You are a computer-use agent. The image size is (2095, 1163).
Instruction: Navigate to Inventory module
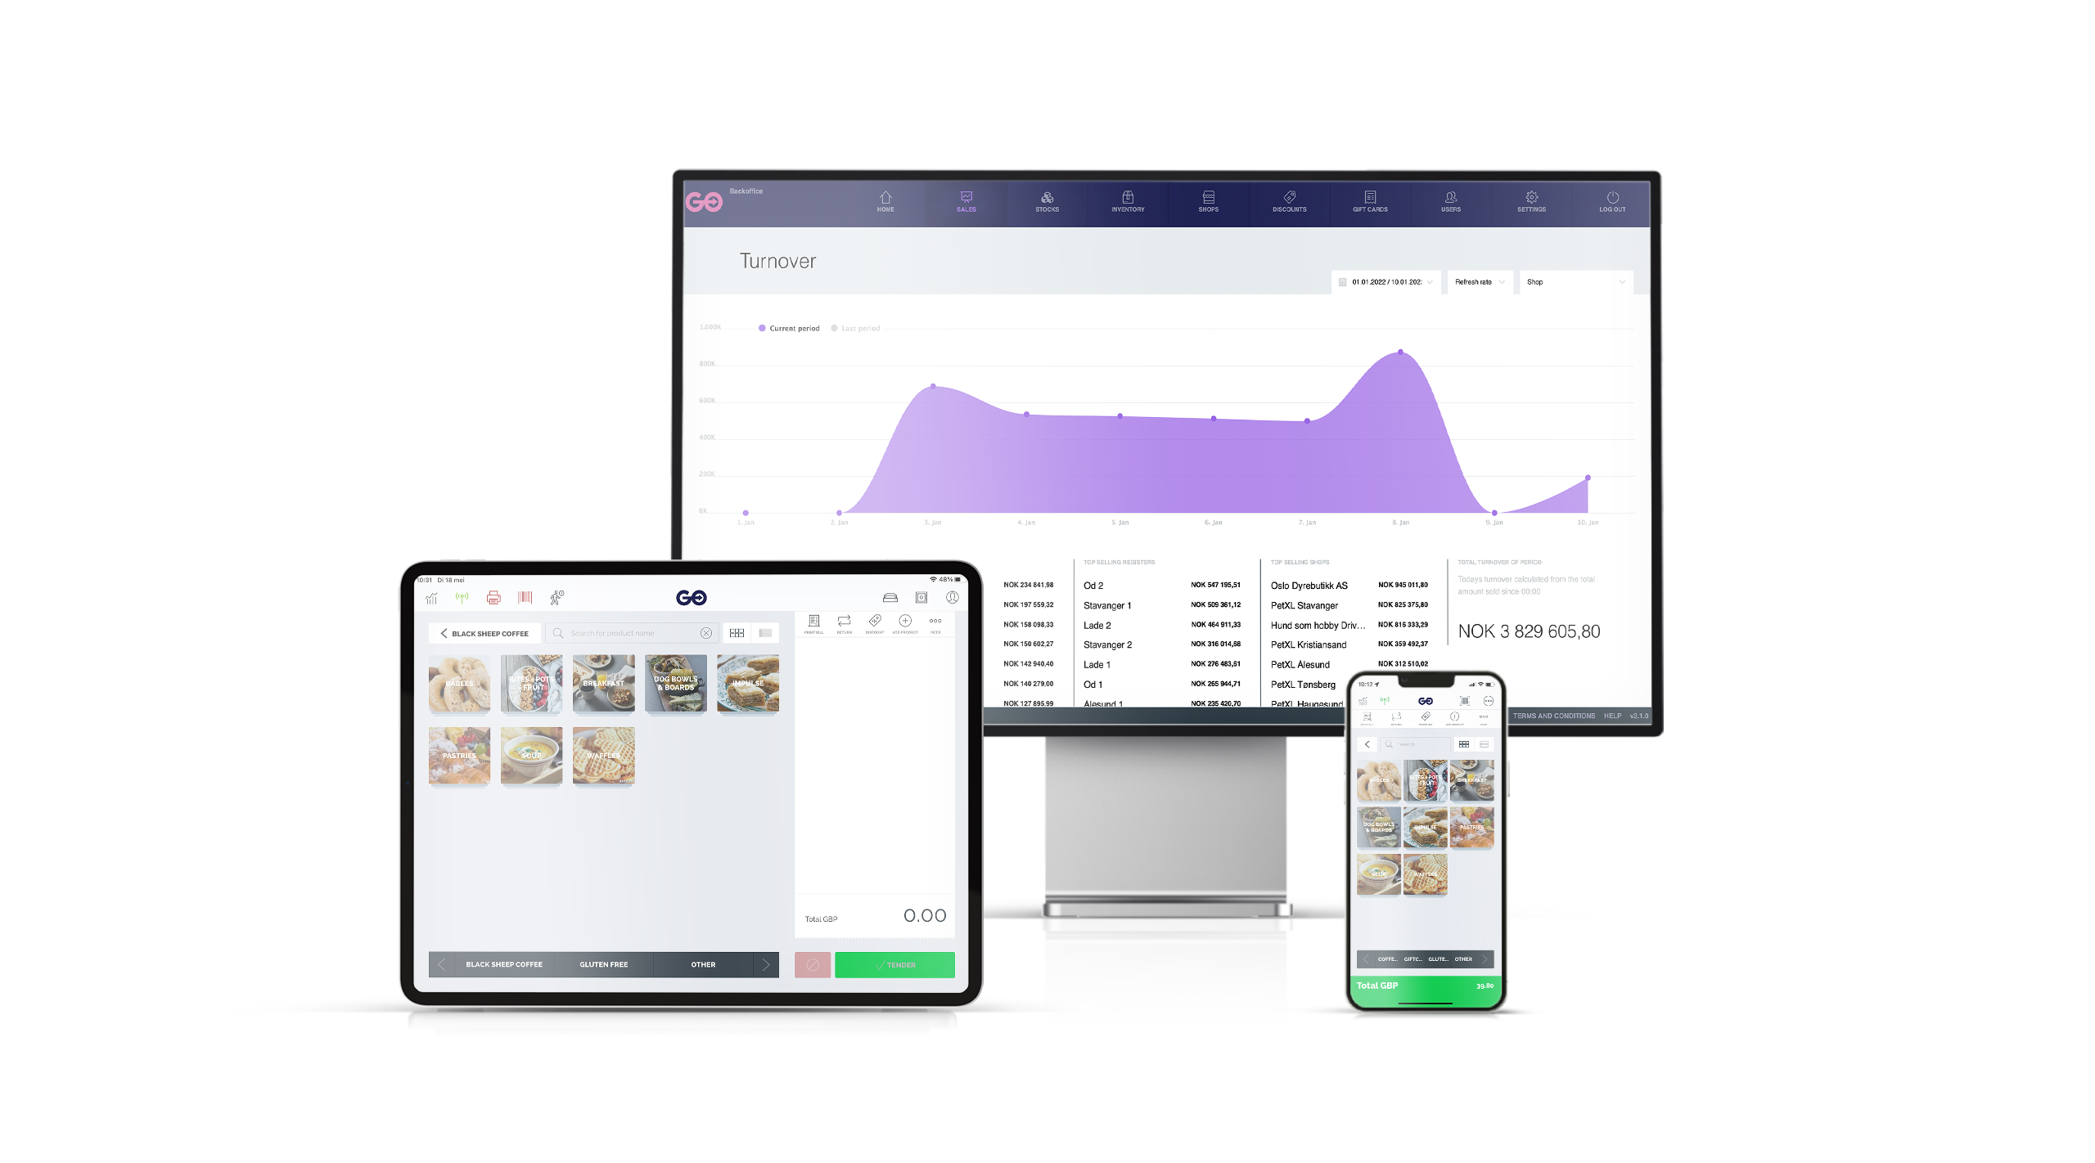[1128, 204]
